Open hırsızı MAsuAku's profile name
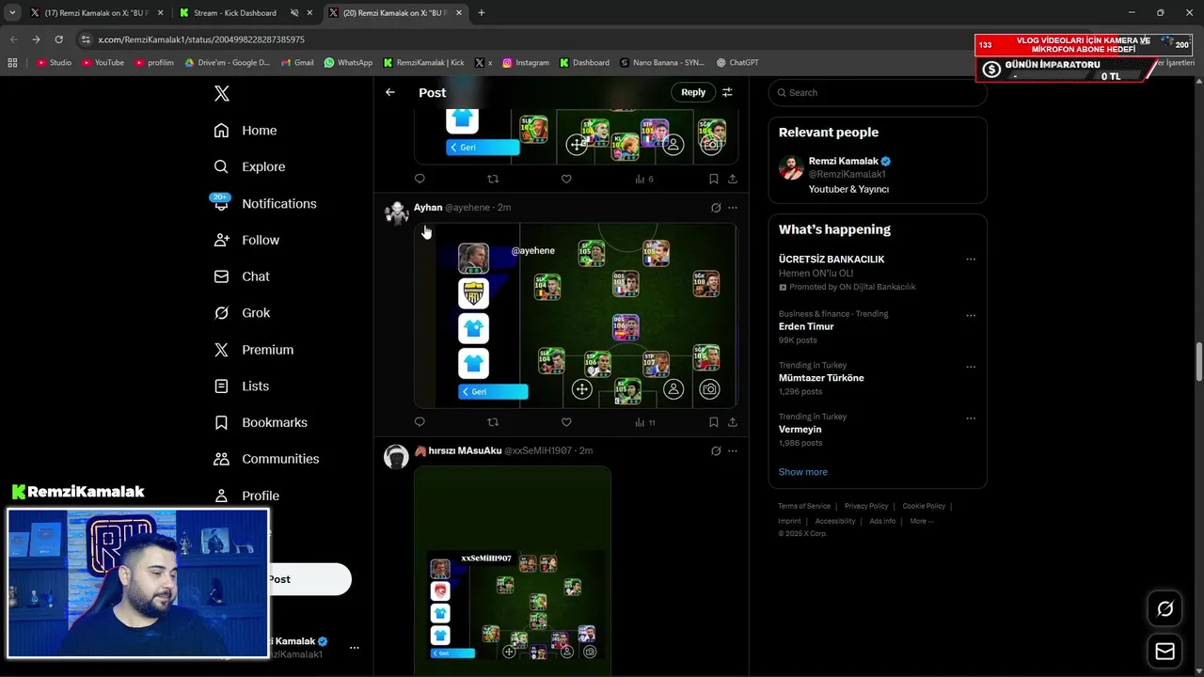This screenshot has width=1204, height=677. 458,451
